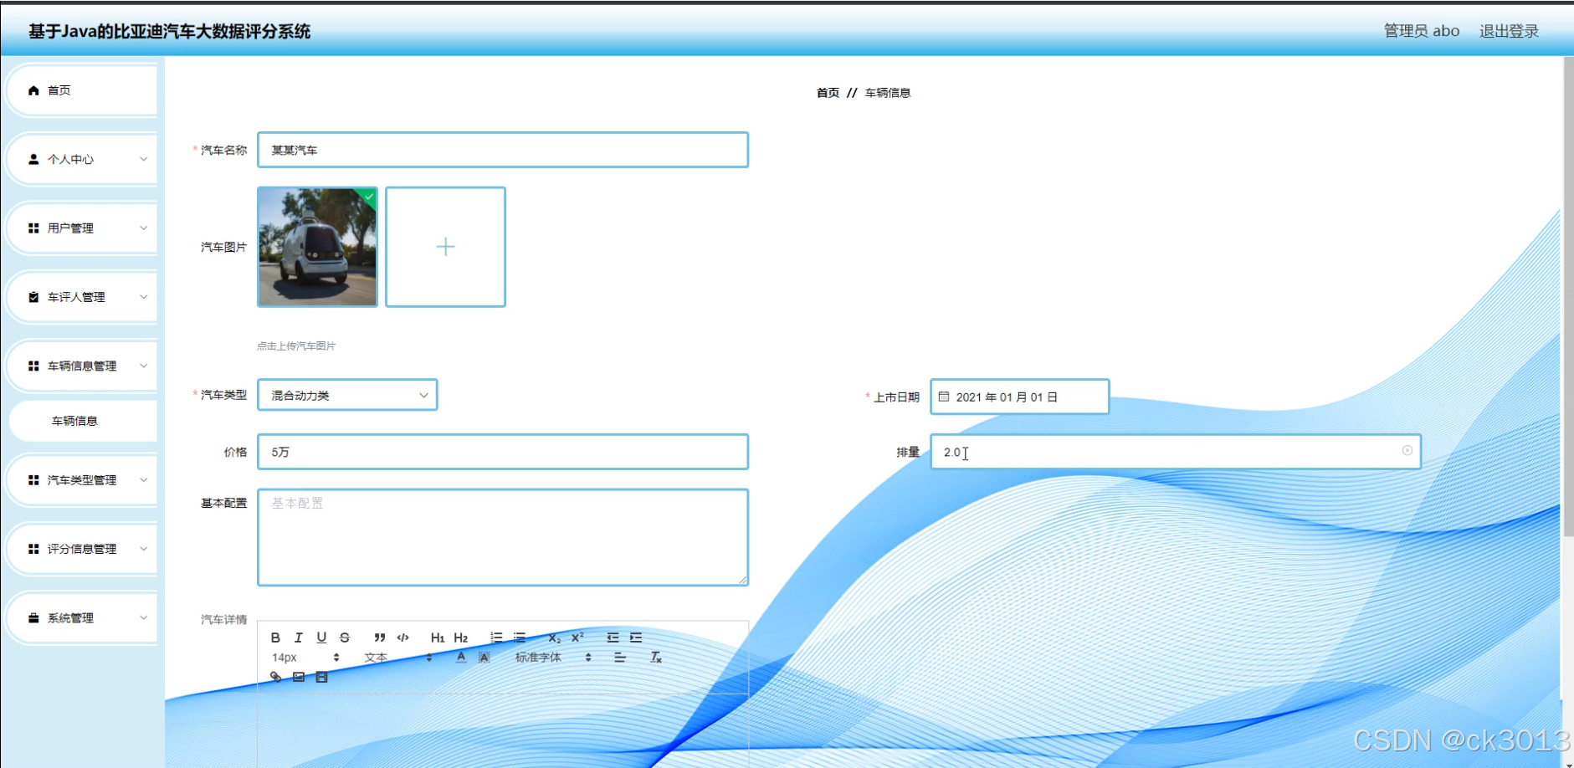Decrease text indent in editor

(613, 637)
